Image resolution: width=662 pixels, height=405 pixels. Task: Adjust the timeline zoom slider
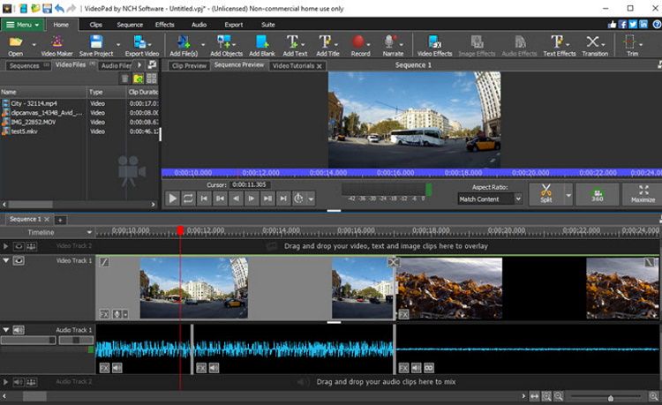(606, 397)
